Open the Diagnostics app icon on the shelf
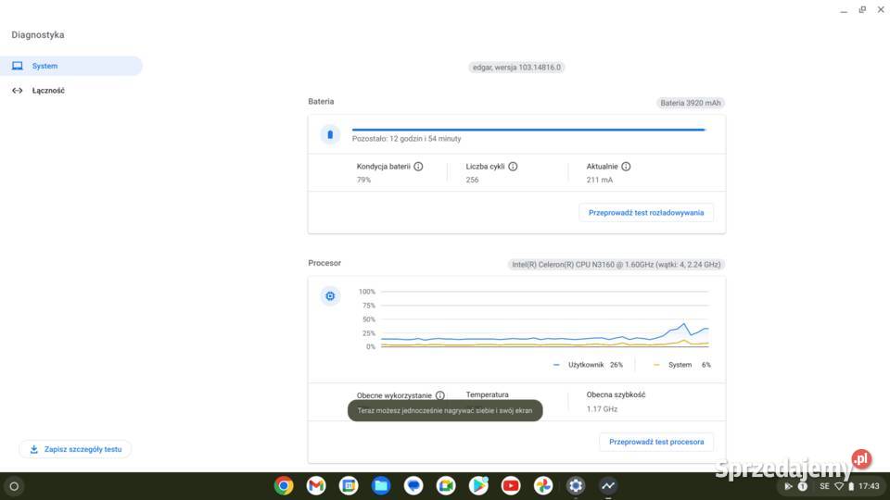890x500 pixels. point(608,486)
